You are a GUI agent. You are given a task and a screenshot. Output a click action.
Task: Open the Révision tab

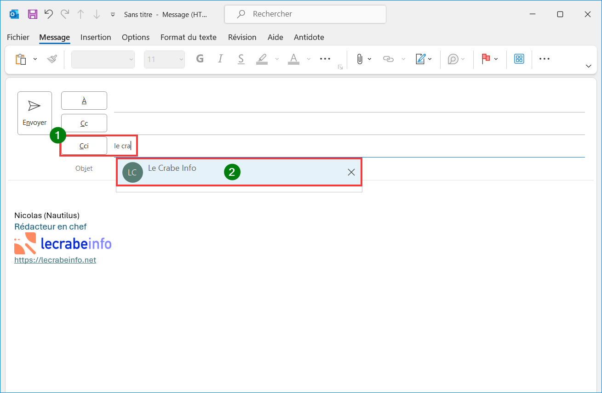tap(242, 37)
